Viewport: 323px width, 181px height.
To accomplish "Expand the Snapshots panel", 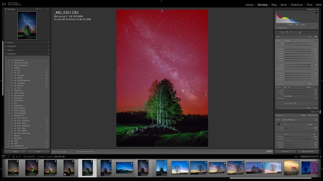I will tap(5, 46).
